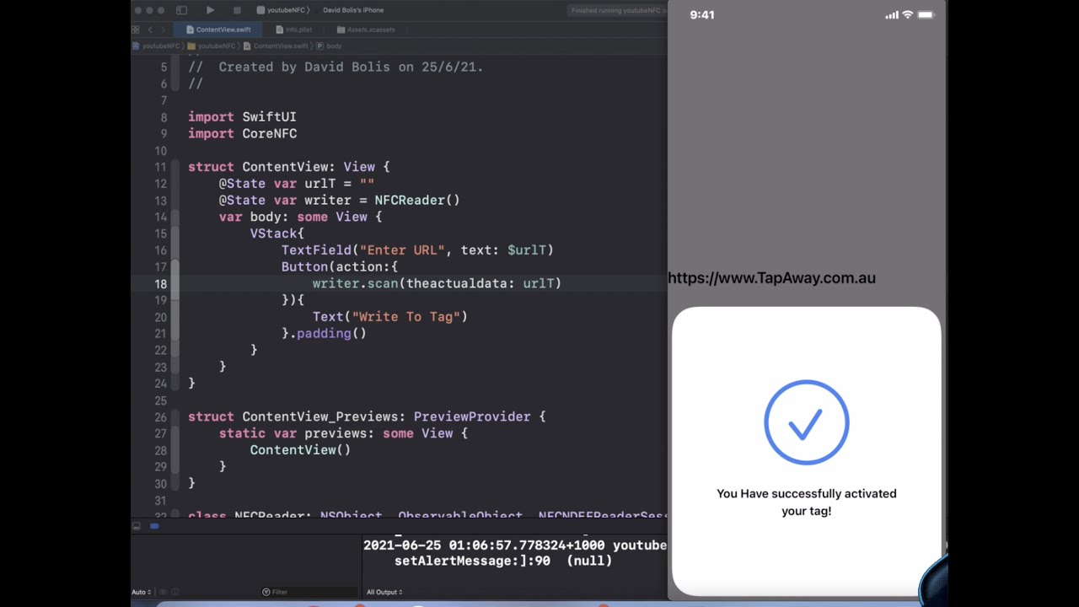Image resolution: width=1079 pixels, height=607 pixels.
Task: Click the 'var body: some View' line
Action: click(x=300, y=217)
